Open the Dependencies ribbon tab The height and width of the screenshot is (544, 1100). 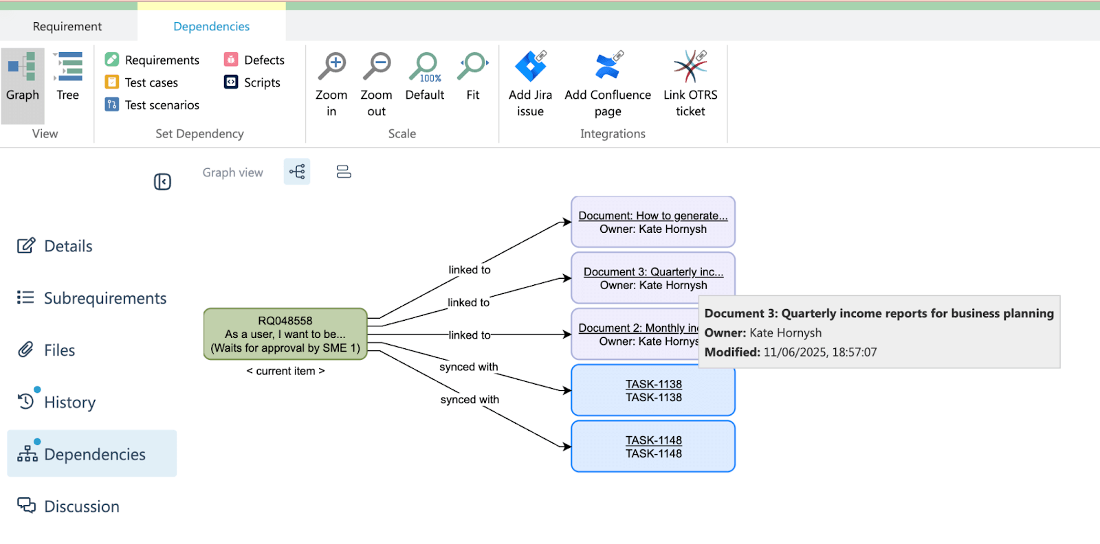[211, 26]
